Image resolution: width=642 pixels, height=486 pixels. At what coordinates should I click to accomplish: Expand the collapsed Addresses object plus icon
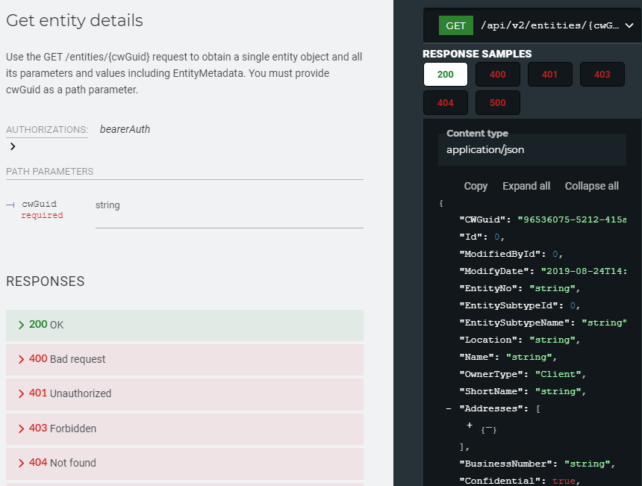(470, 426)
